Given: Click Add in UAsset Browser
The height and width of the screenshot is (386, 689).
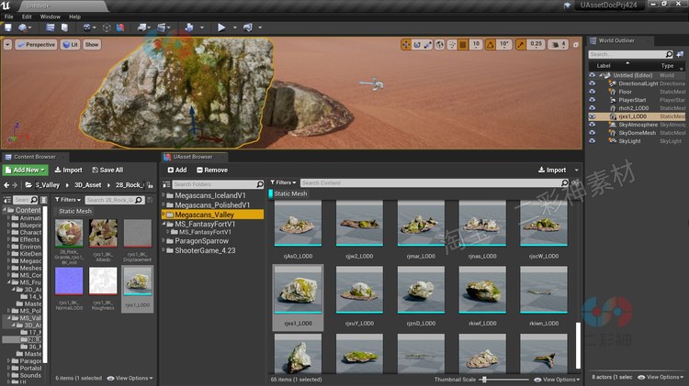Looking at the screenshot, I should pos(177,170).
